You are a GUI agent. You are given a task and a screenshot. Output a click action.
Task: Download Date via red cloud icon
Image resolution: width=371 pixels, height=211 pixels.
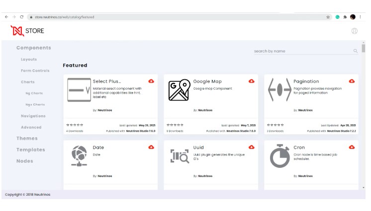pos(151,147)
